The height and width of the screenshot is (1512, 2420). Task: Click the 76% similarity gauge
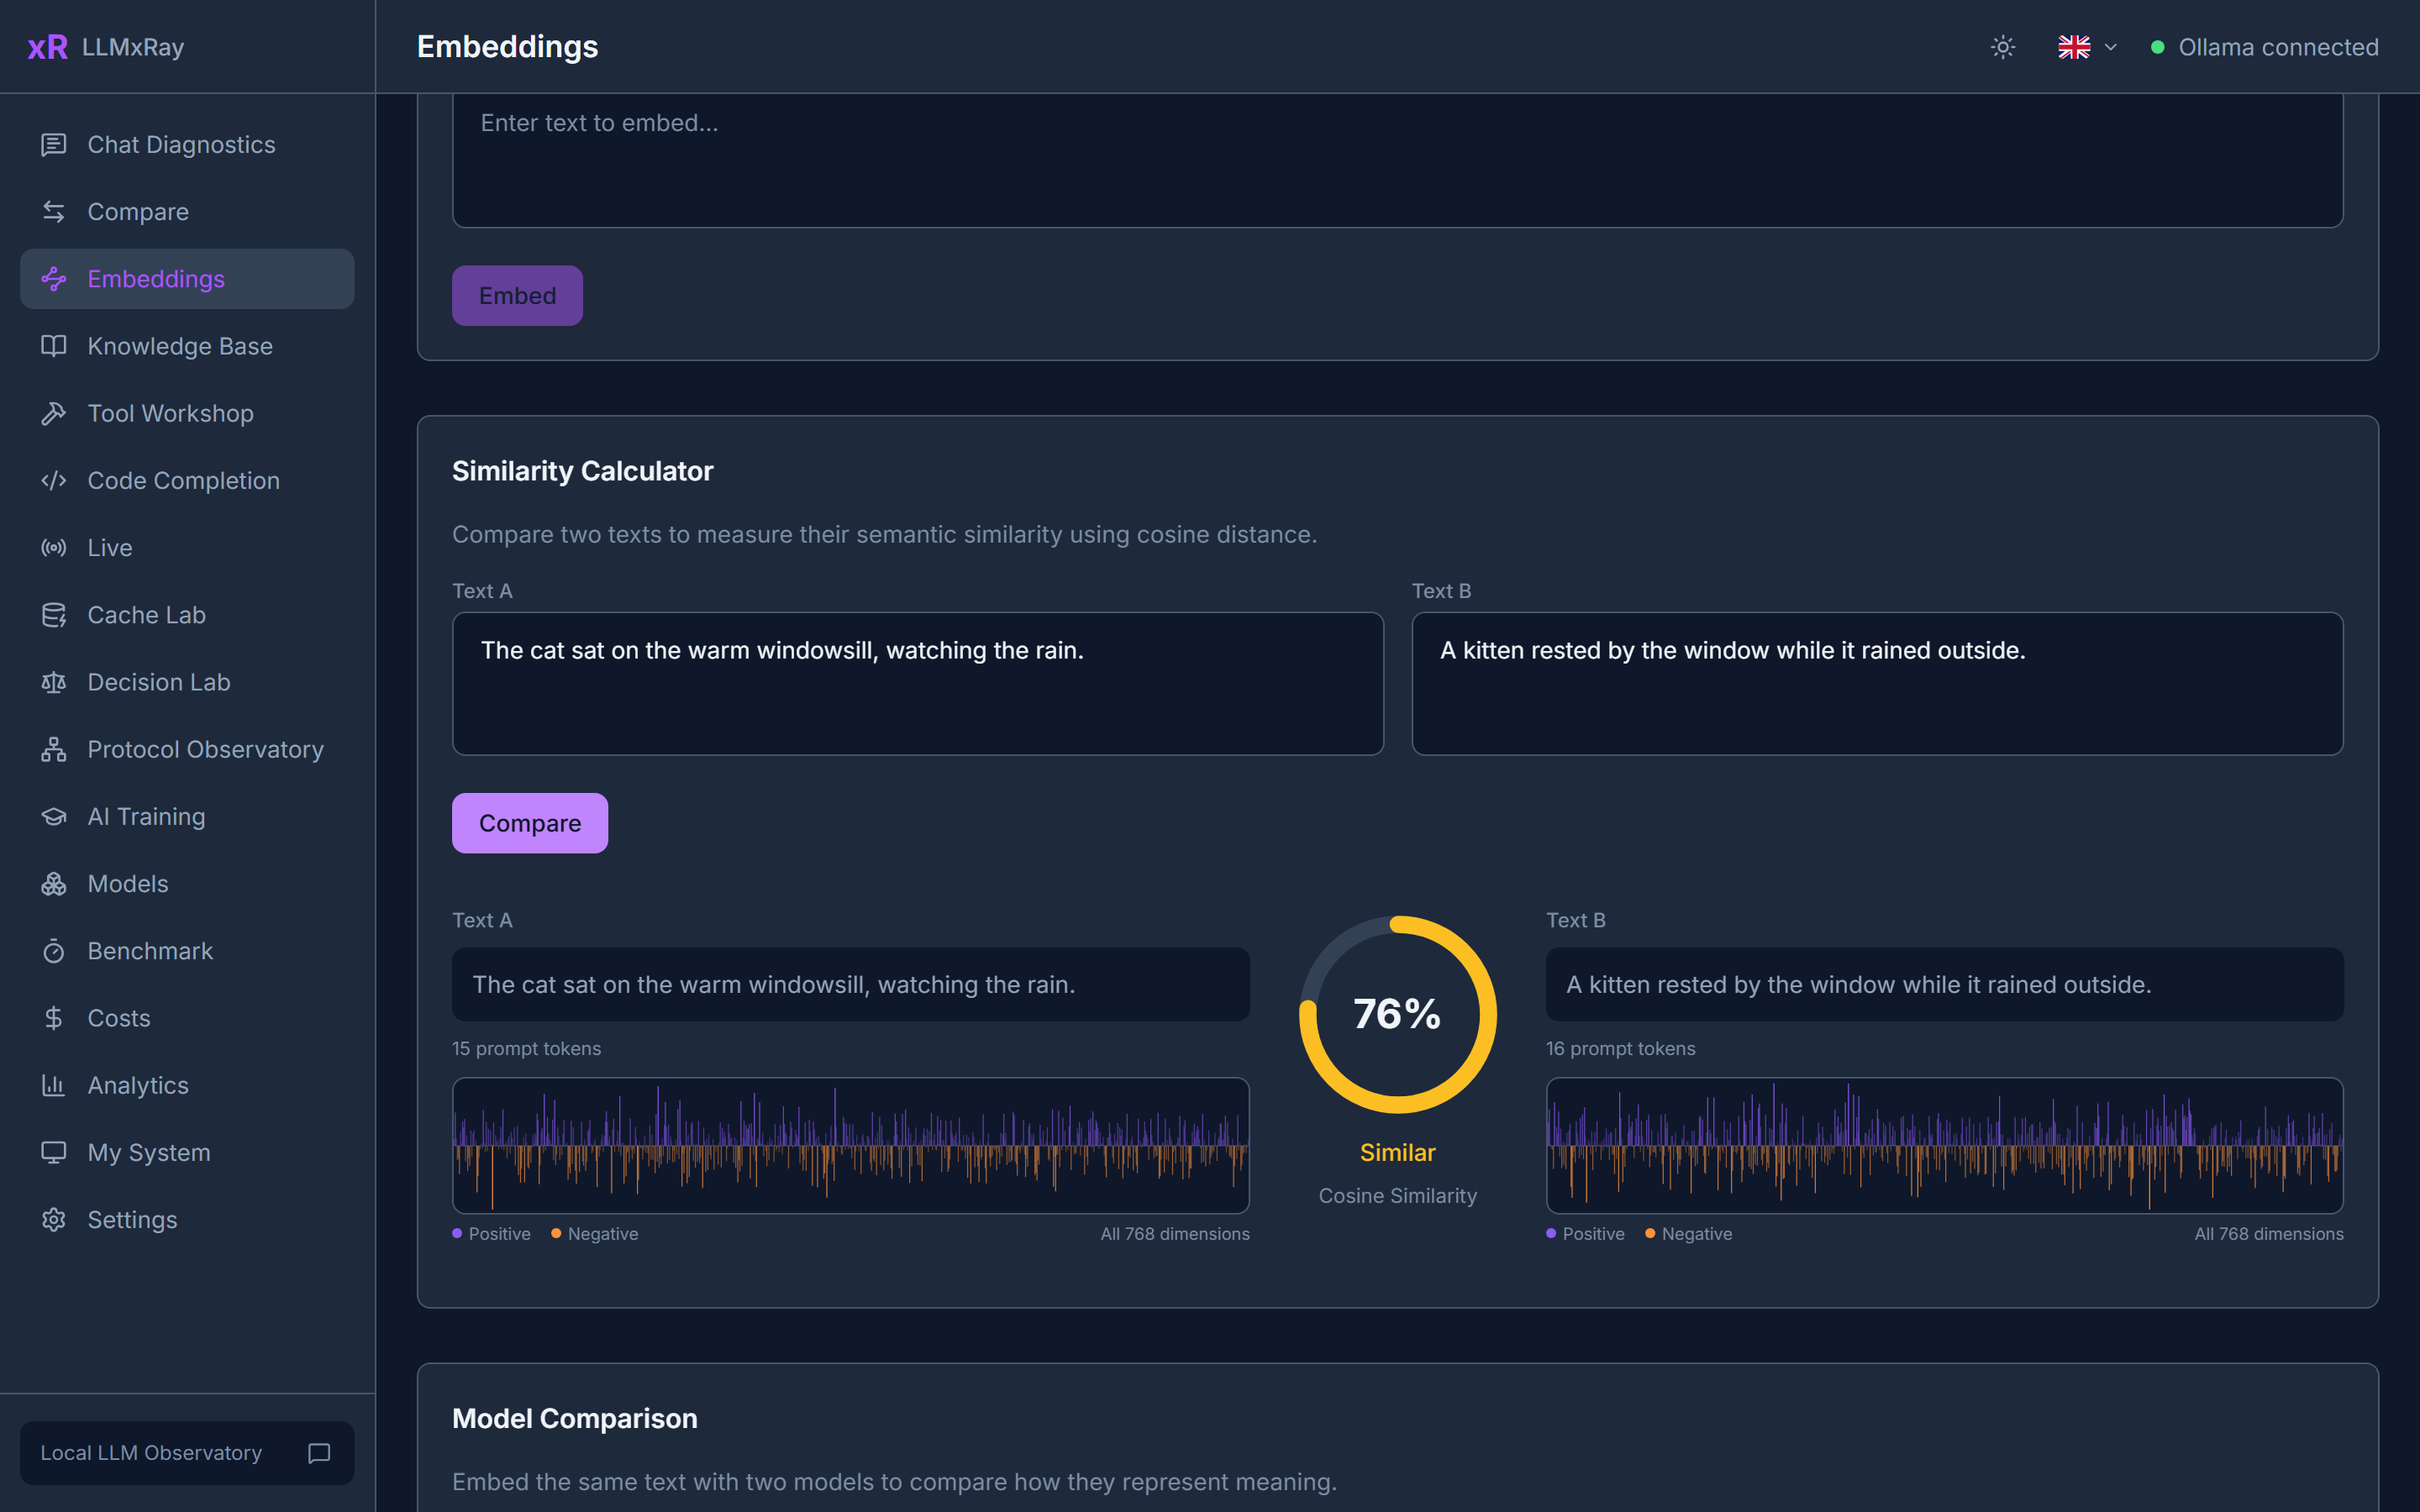(1398, 1014)
